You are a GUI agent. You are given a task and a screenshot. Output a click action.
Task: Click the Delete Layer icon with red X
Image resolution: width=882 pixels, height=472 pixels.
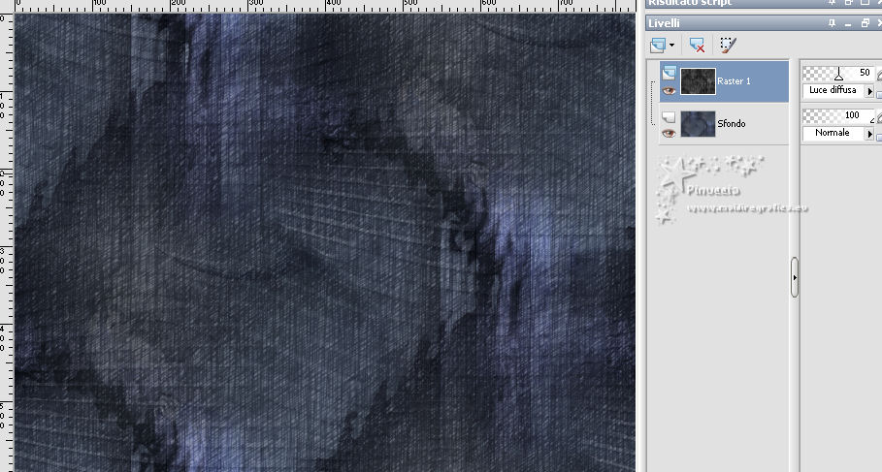tap(697, 45)
